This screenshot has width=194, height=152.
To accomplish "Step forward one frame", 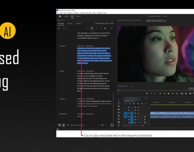I will 173,93.
